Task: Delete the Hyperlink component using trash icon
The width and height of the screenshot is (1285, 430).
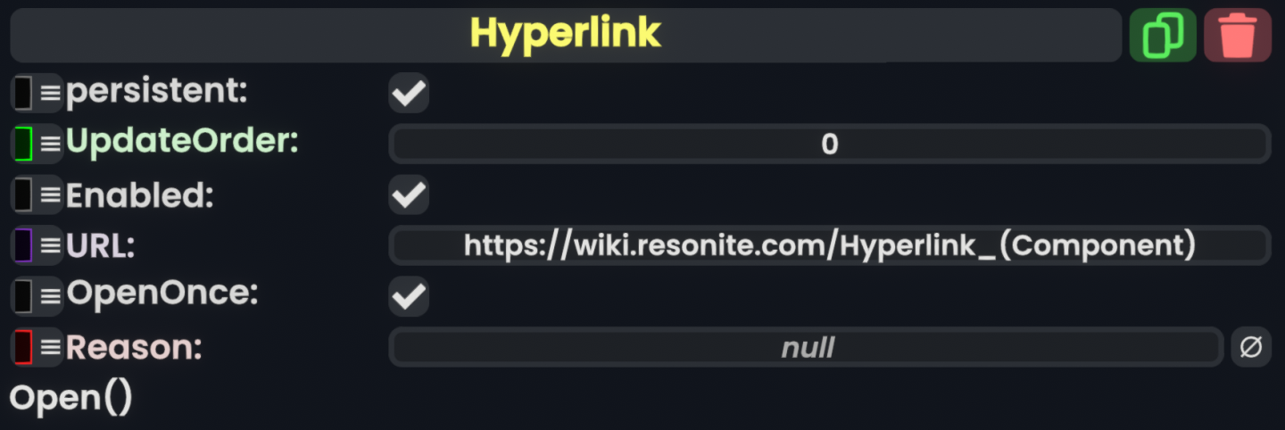Action: [x=1238, y=36]
